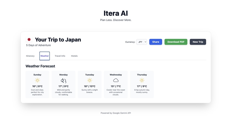Click 'Mild and partly cloudy' description

pos(64,92)
